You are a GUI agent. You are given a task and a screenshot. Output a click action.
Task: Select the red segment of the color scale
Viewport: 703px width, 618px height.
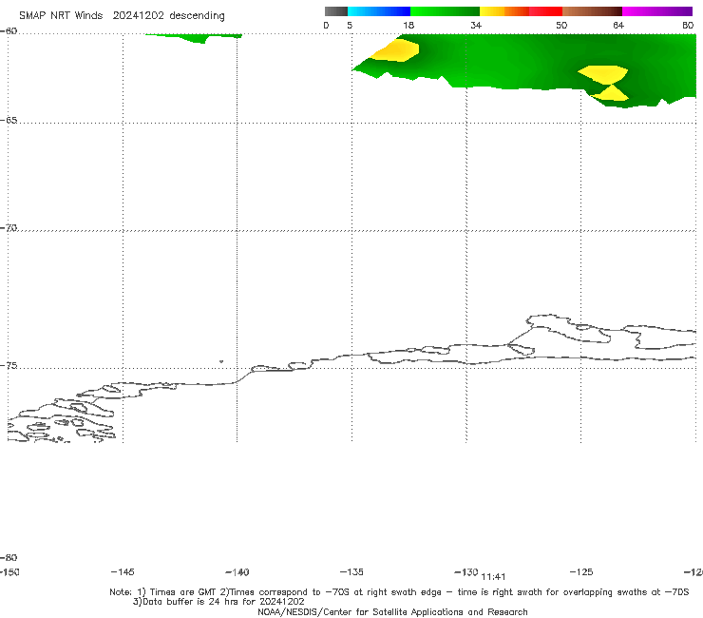[545, 11]
